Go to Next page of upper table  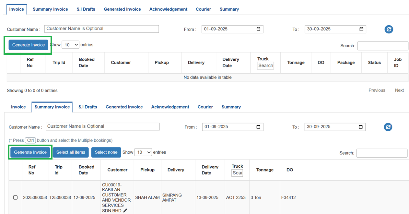click(399, 90)
